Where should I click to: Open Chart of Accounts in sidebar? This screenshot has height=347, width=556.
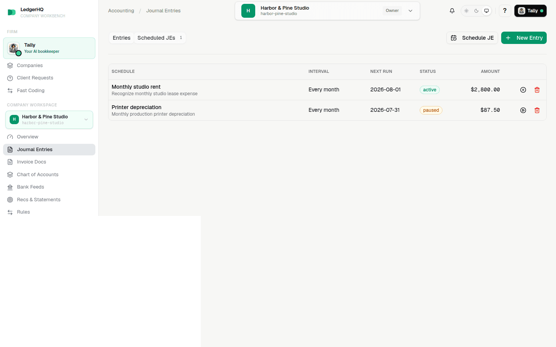[49, 175]
